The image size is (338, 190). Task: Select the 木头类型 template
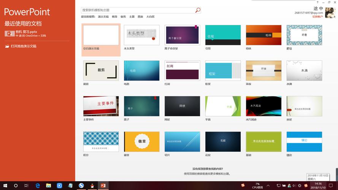pos(141,35)
